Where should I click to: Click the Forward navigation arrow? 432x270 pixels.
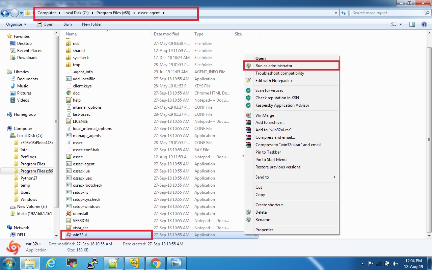pyautogui.click(x=15, y=13)
